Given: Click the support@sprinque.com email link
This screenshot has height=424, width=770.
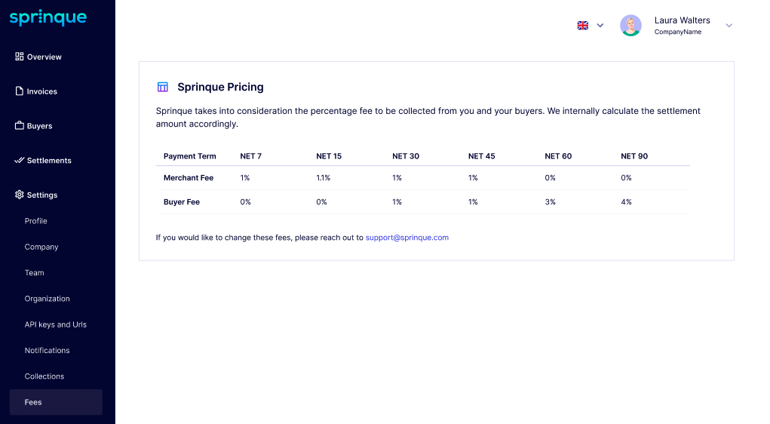Looking at the screenshot, I should (x=407, y=238).
